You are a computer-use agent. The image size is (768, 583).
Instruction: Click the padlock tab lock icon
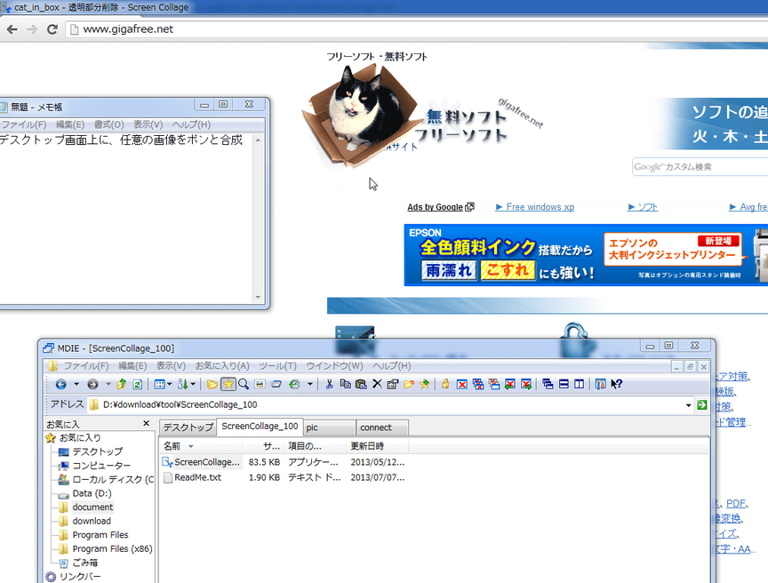pos(445,384)
